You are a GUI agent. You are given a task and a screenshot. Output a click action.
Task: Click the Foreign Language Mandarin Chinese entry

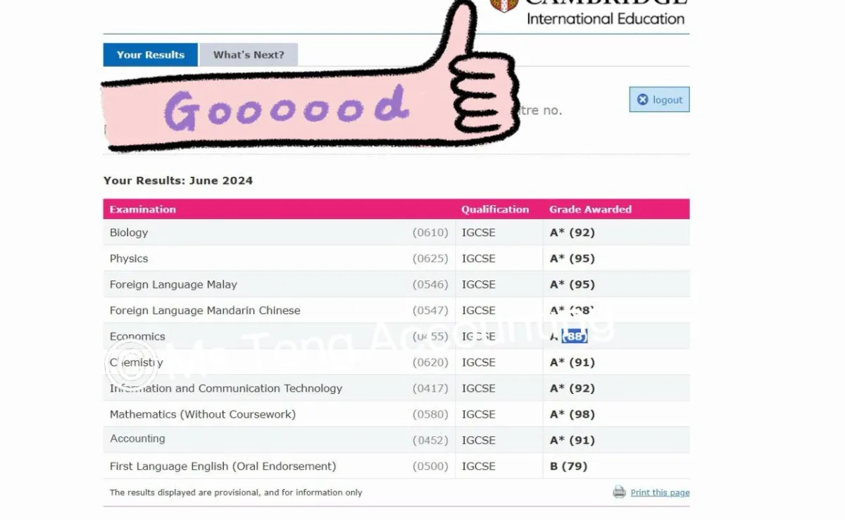[205, 311]
